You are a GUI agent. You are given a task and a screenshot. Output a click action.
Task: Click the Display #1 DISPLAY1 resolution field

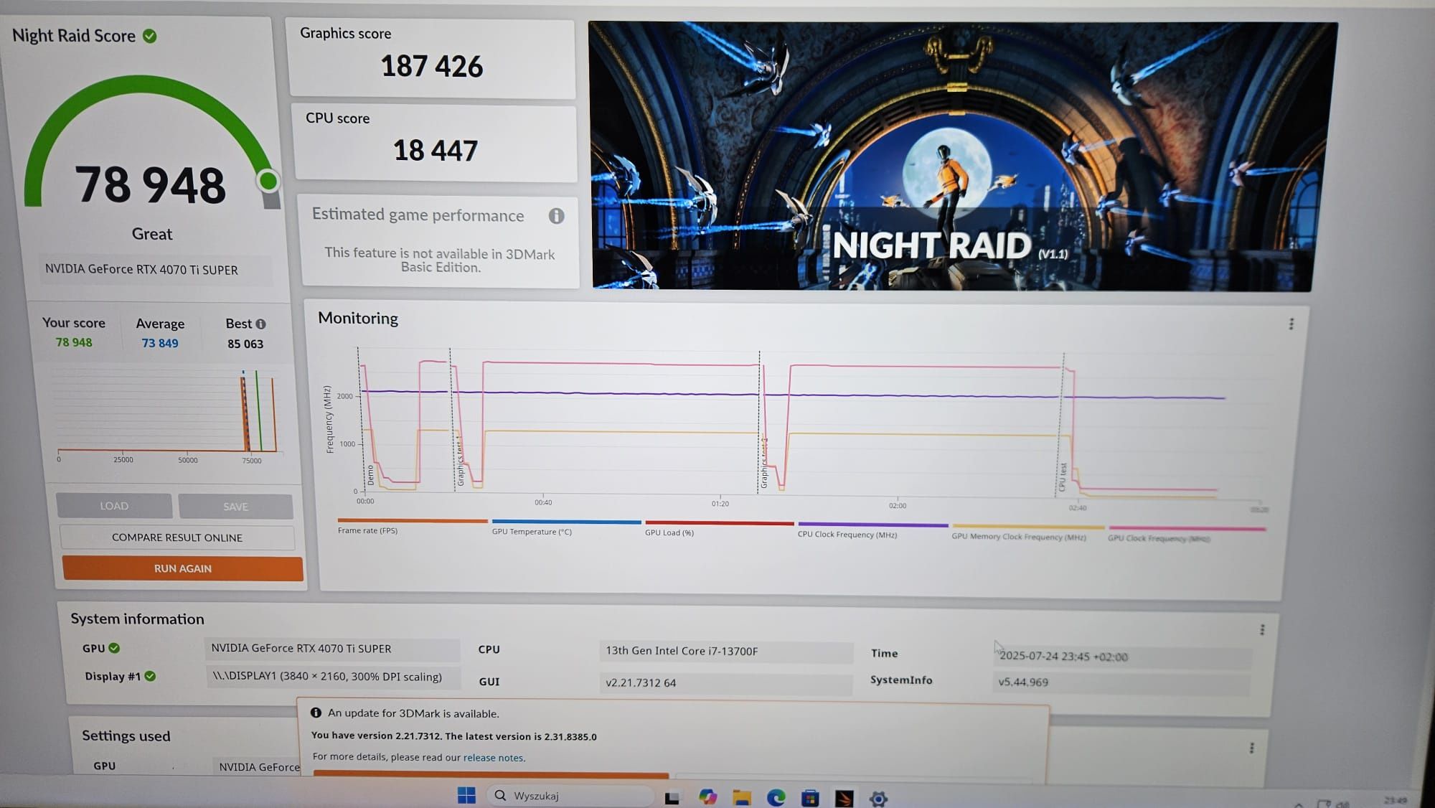[334, 677]
